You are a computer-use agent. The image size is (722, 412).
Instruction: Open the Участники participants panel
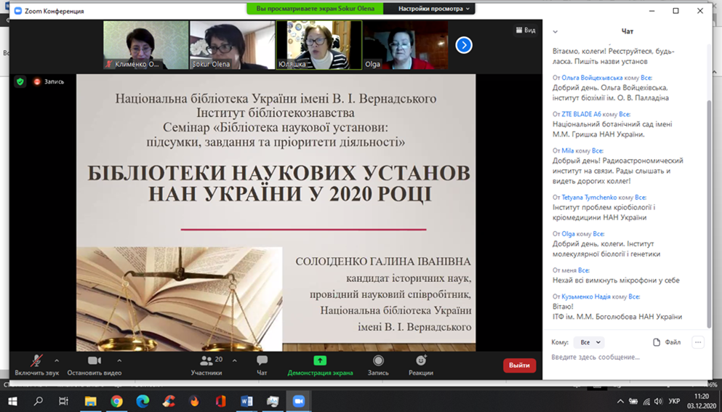[207, 364]
